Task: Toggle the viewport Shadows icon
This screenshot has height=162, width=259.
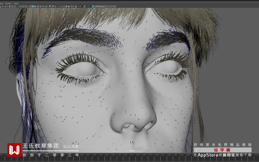Action: pyautogui.click(x=46, y=7)
